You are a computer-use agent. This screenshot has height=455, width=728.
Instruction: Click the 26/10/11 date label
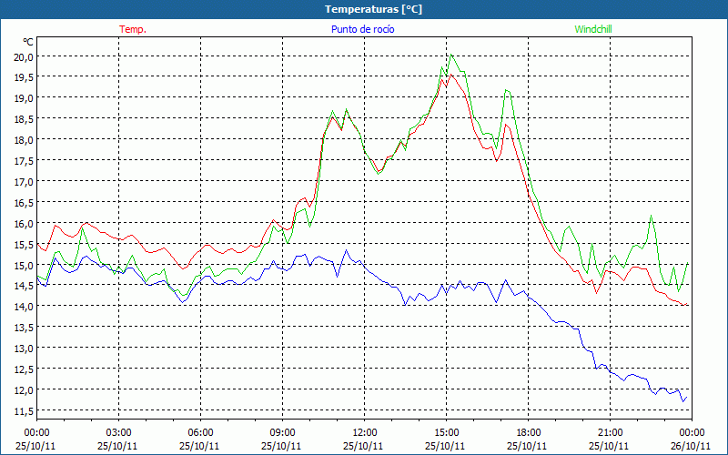pyautogui.click(x=691, y=446)
